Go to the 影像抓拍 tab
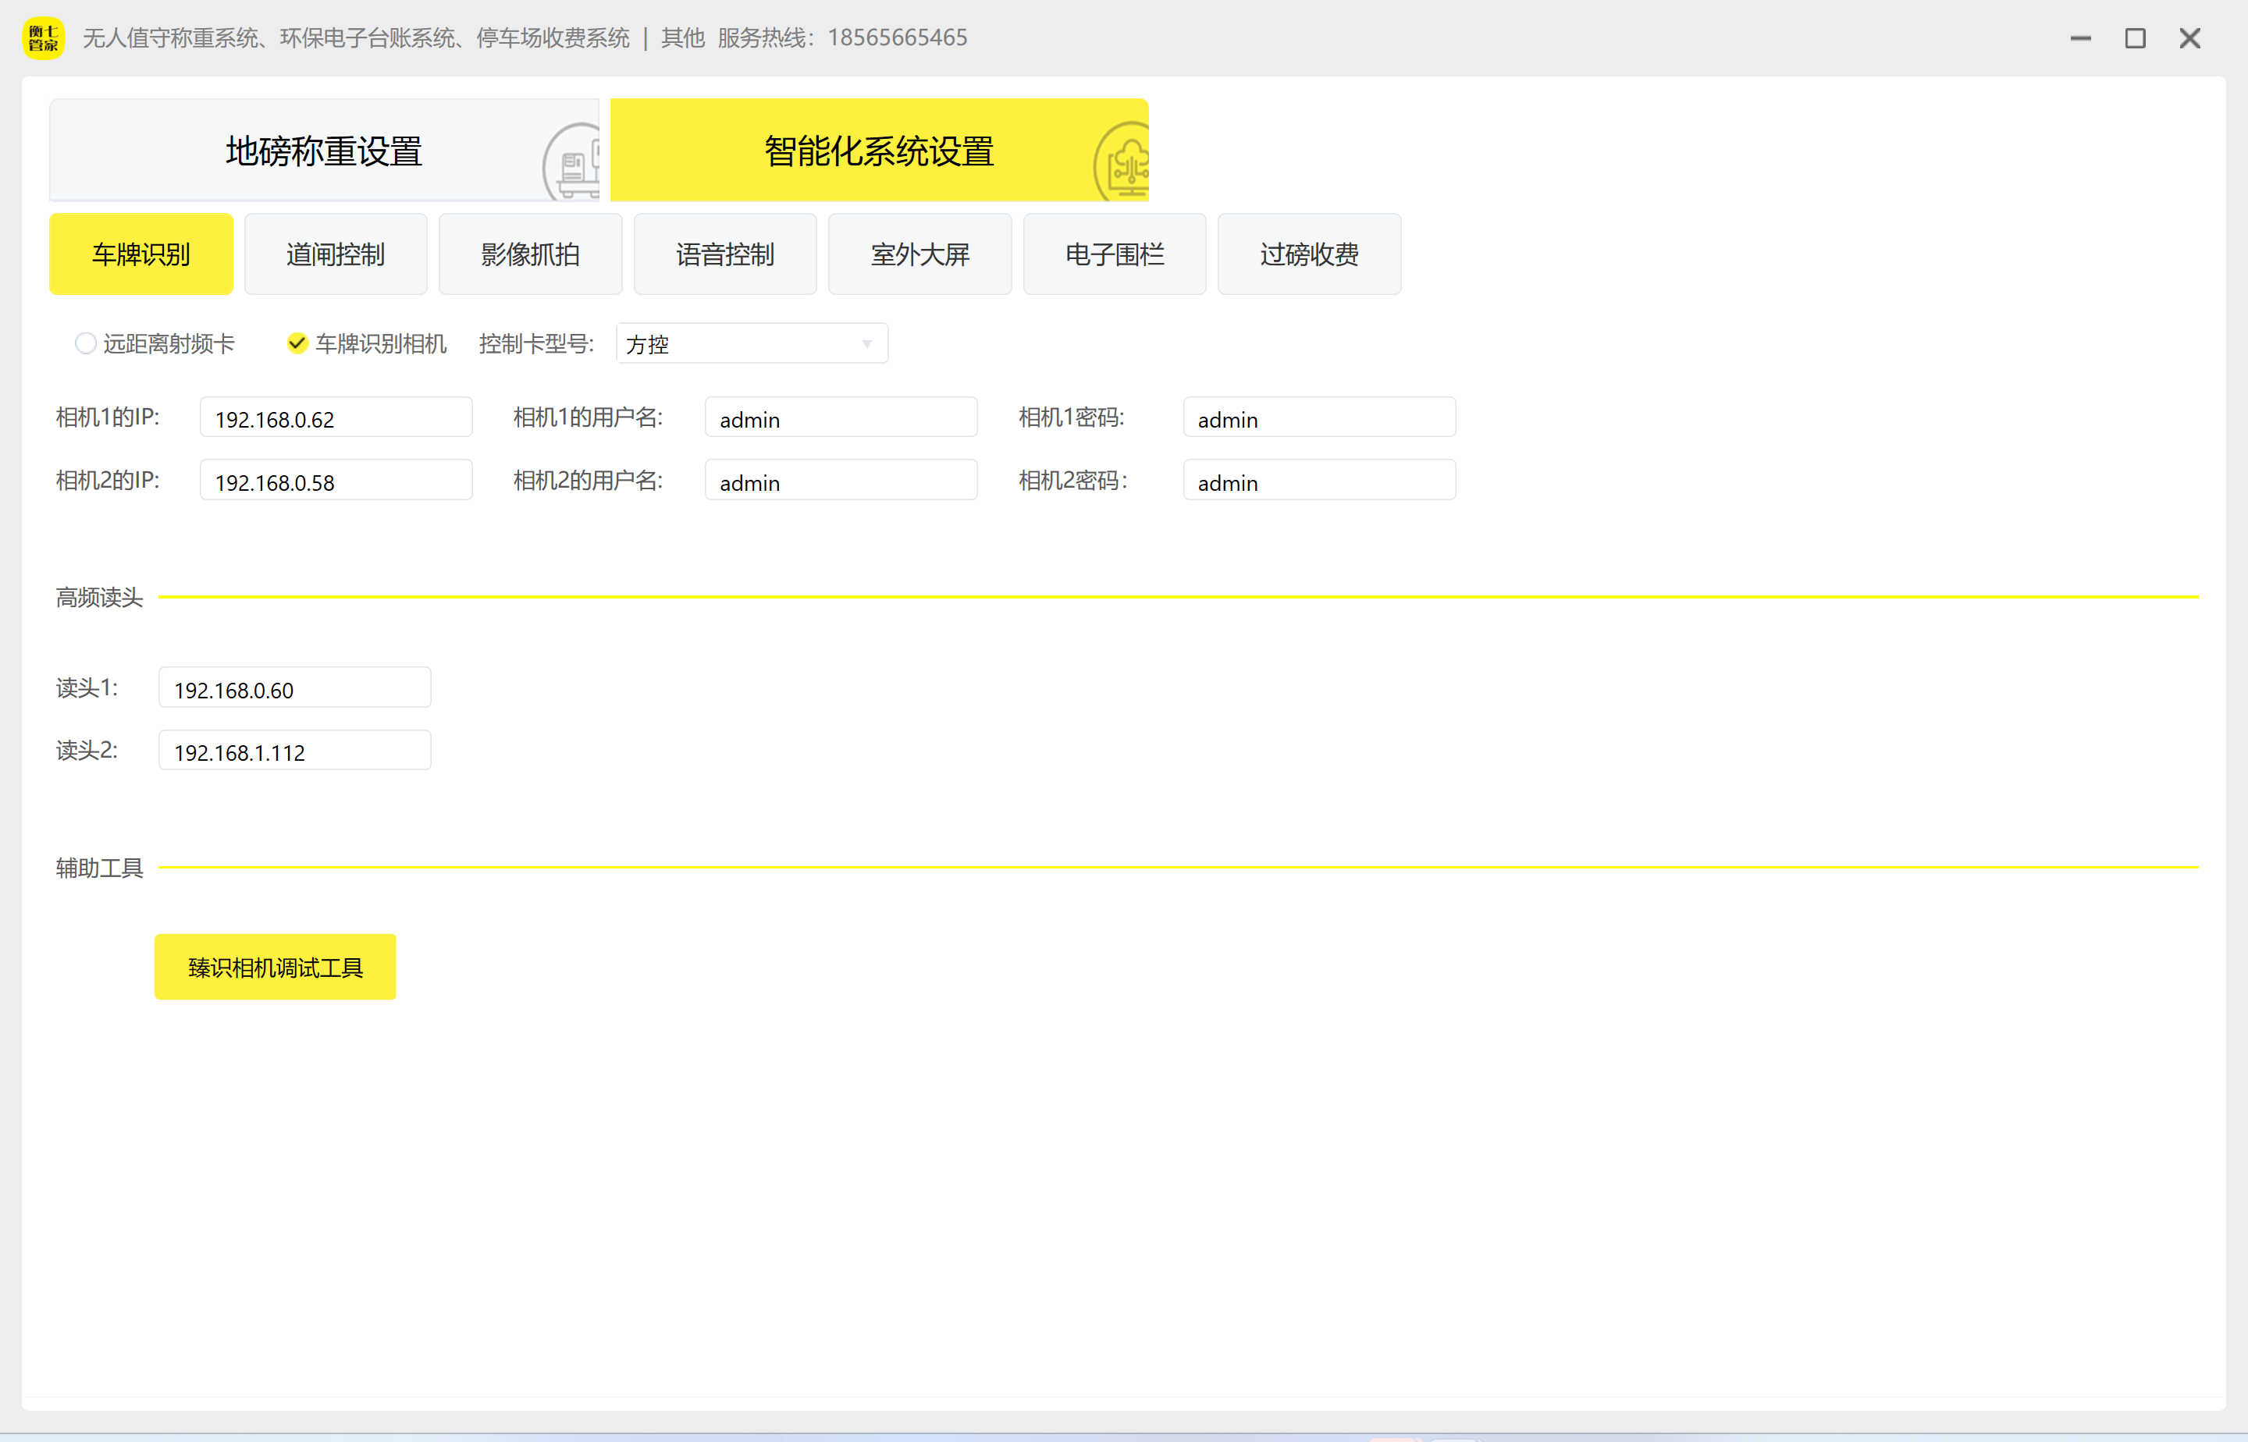This screenshot has height=1442, width=2248. pyautogui.click(x=530, y=254)
